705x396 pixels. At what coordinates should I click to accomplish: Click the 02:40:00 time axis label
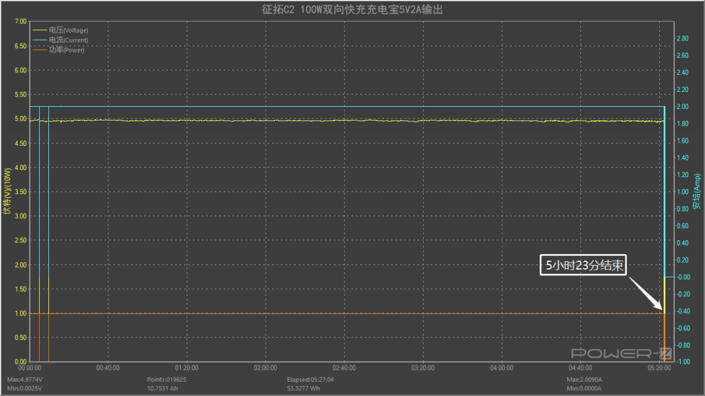click(x=344, y=368)
